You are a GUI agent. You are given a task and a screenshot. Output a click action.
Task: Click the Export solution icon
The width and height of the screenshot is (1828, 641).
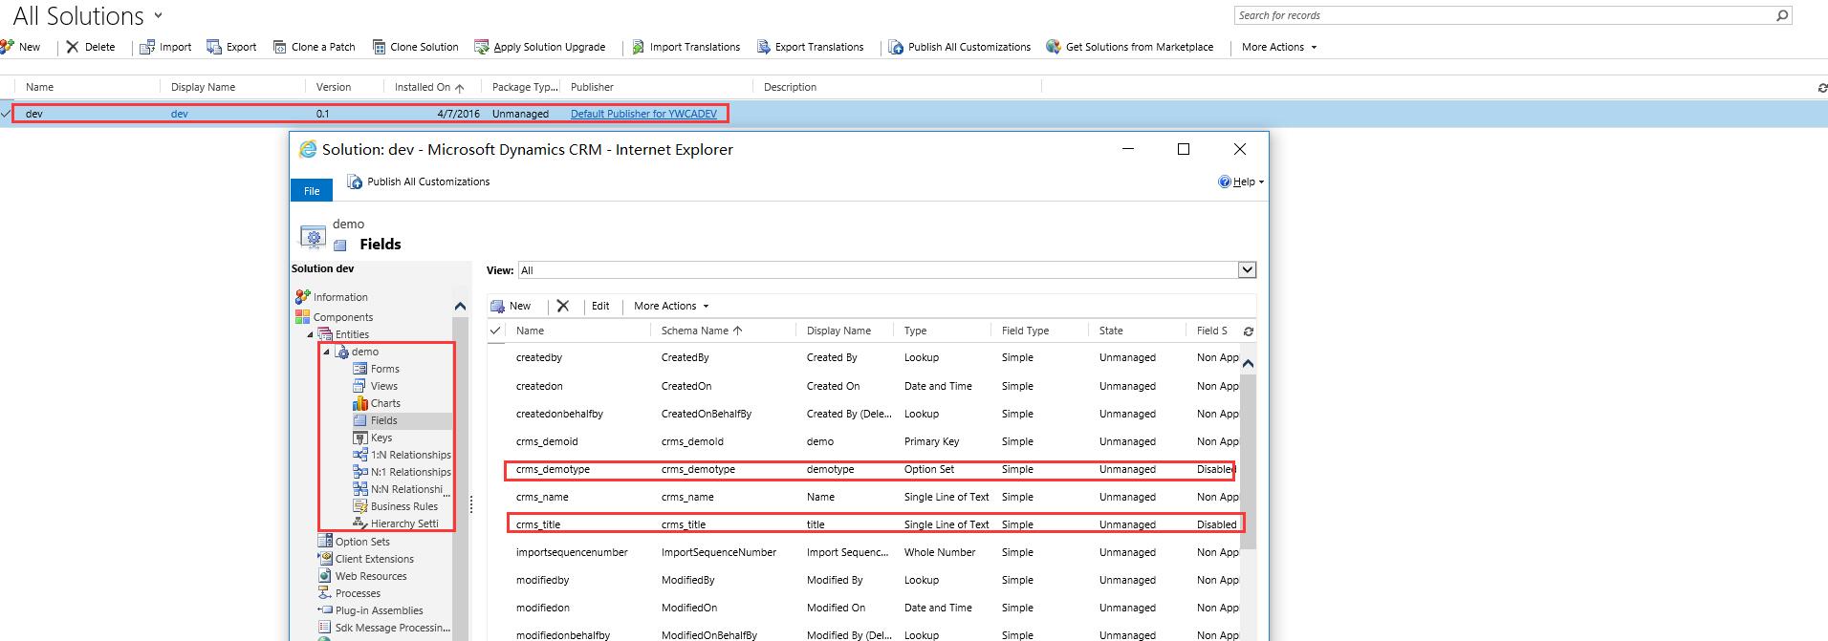215,47
